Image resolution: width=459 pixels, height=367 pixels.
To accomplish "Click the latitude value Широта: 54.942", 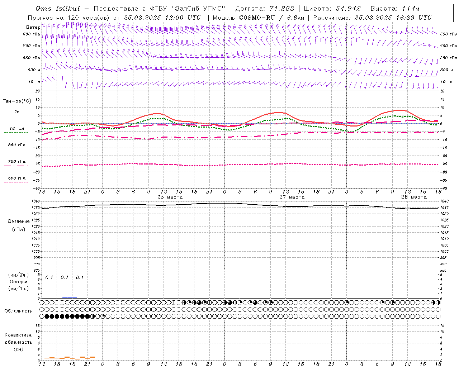I will (332, 9).
